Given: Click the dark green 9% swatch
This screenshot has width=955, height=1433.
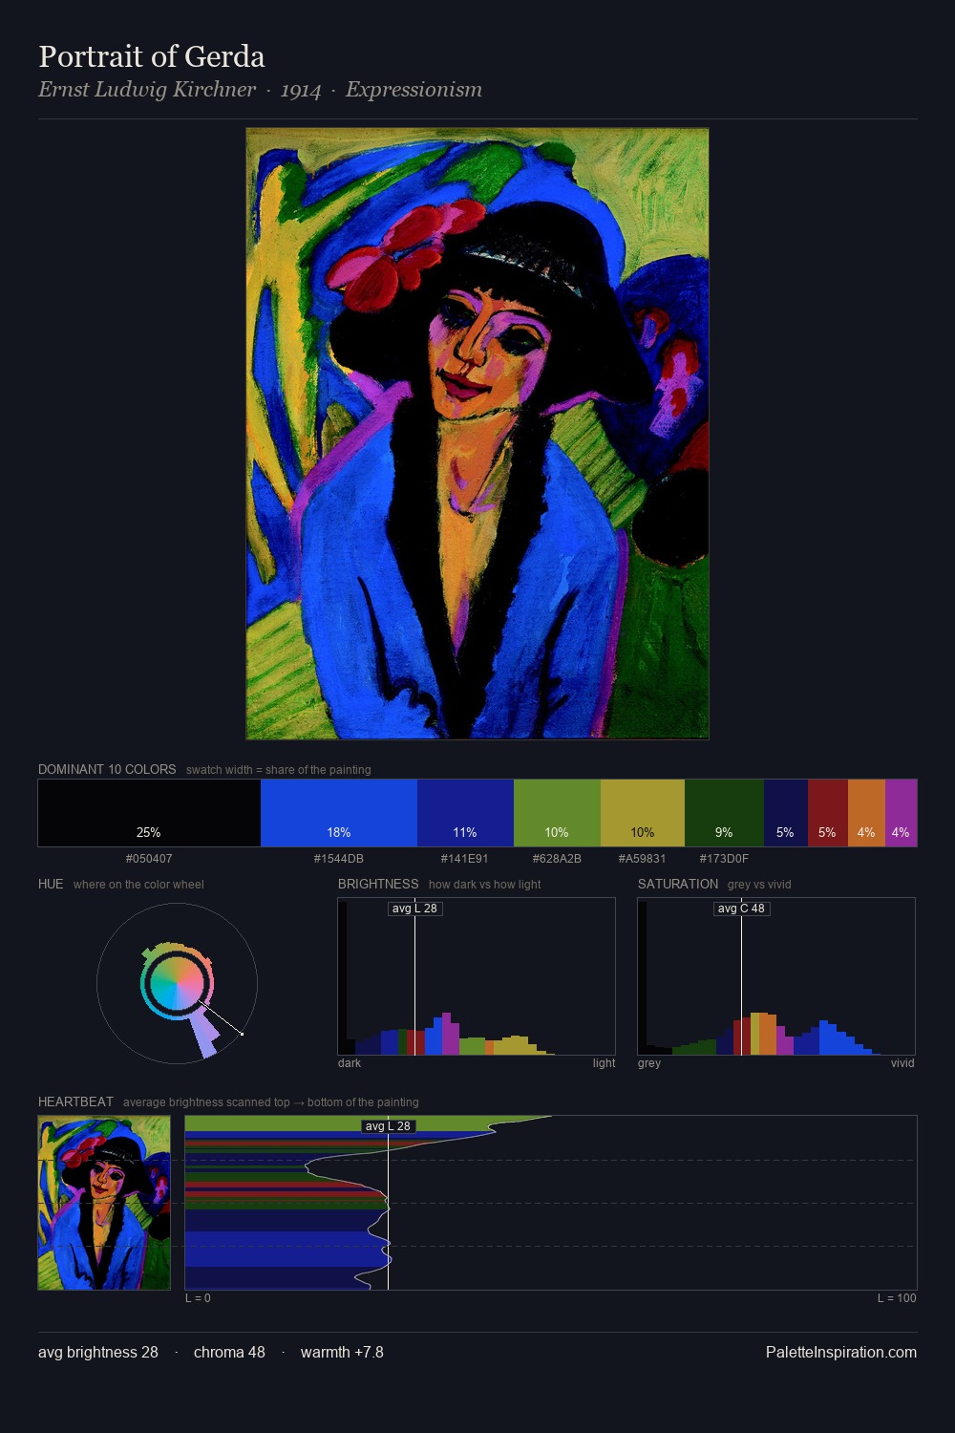Looking at the screenshot, I should tap(724, 813).
